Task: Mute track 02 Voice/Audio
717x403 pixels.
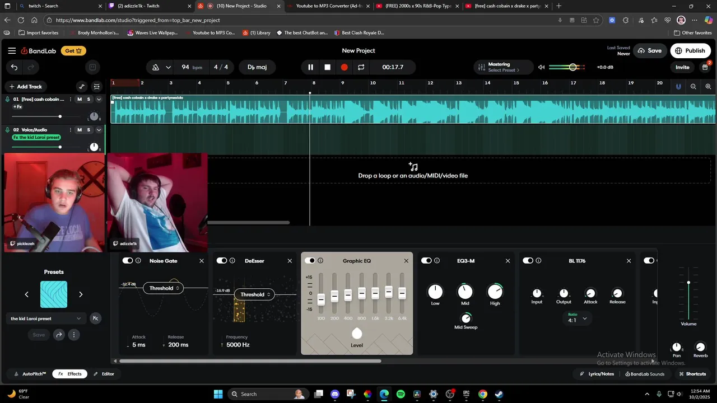Action: pyautogui.click(x=80, y=130)
